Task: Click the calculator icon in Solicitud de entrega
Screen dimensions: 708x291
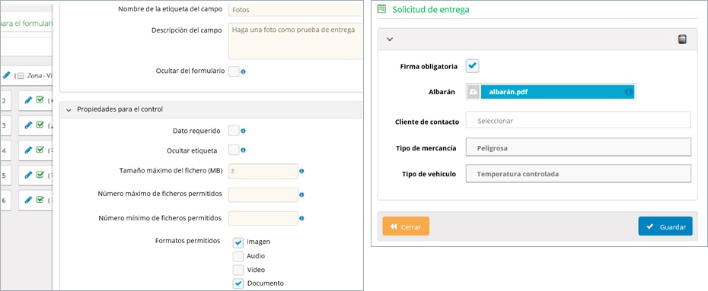Action: [682, 40]
